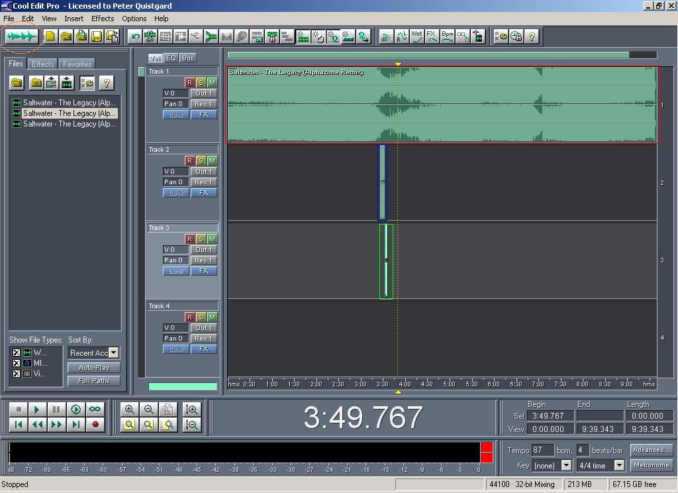Screen dimensions: 678x493
Task: Click the dB volume envelope toolbar icon
Action: pyautogui.click(x=386, y=37)
